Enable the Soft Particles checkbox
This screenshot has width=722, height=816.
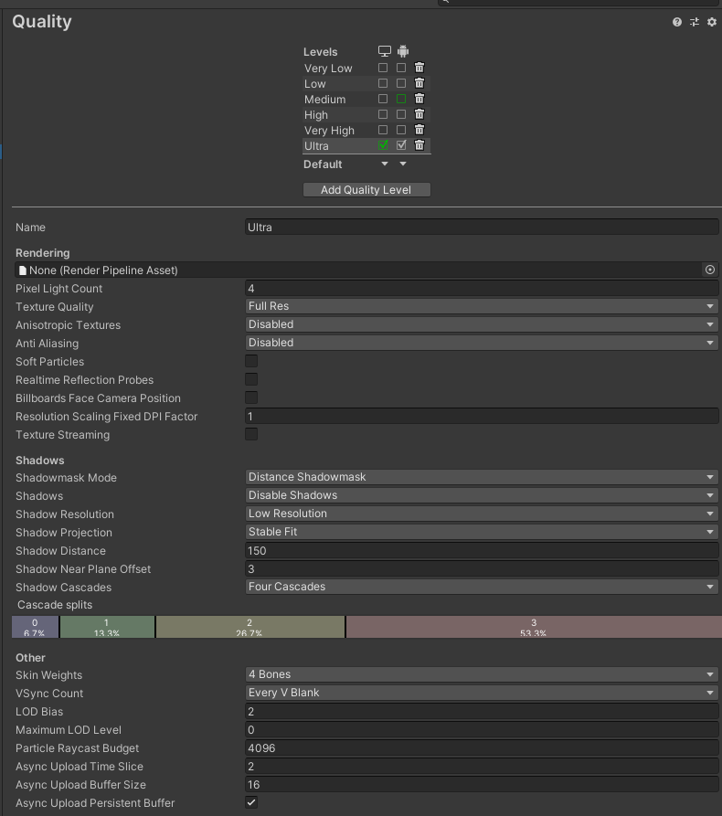251,361
